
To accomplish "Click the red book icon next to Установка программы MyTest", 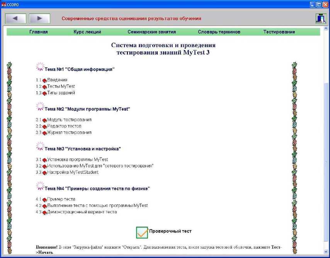I will [44, 160].
